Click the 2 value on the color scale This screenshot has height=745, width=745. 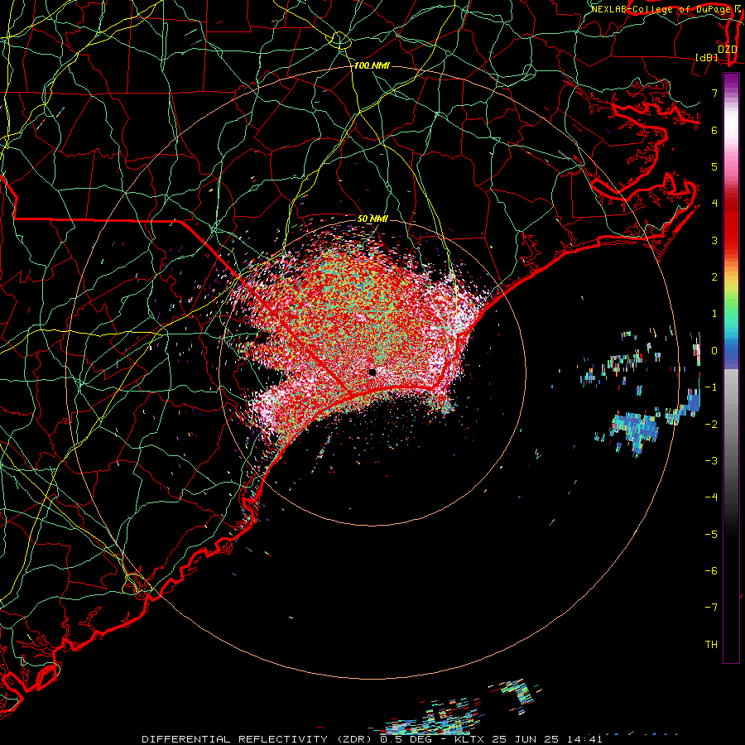point(714,277)
